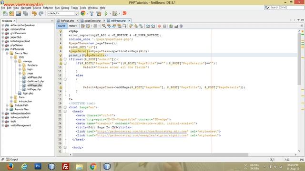Click the New File toolbar icon
The height and width of the screenshot is (171, 305).
[5, 13]
